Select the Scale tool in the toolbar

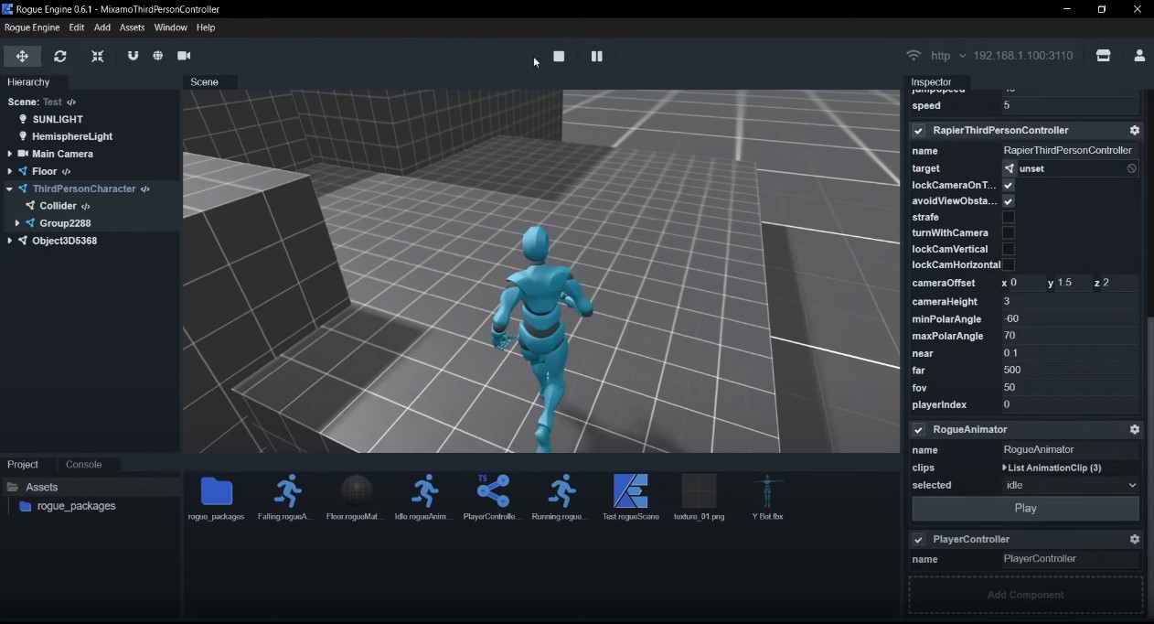97,56
